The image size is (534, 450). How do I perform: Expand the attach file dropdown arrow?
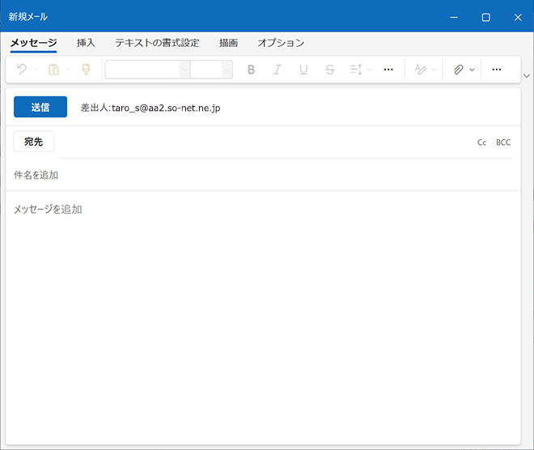pos(472,70)
